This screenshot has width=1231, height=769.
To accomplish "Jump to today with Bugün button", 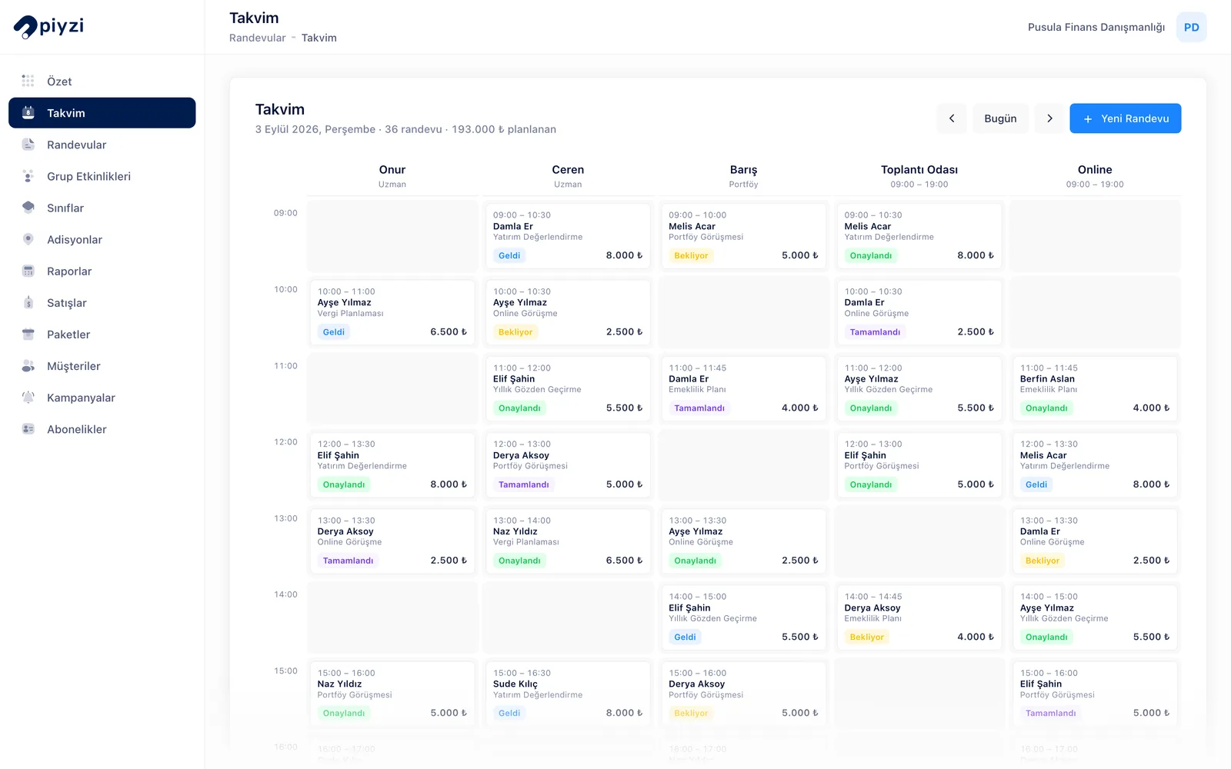I will coord(1000,118).
